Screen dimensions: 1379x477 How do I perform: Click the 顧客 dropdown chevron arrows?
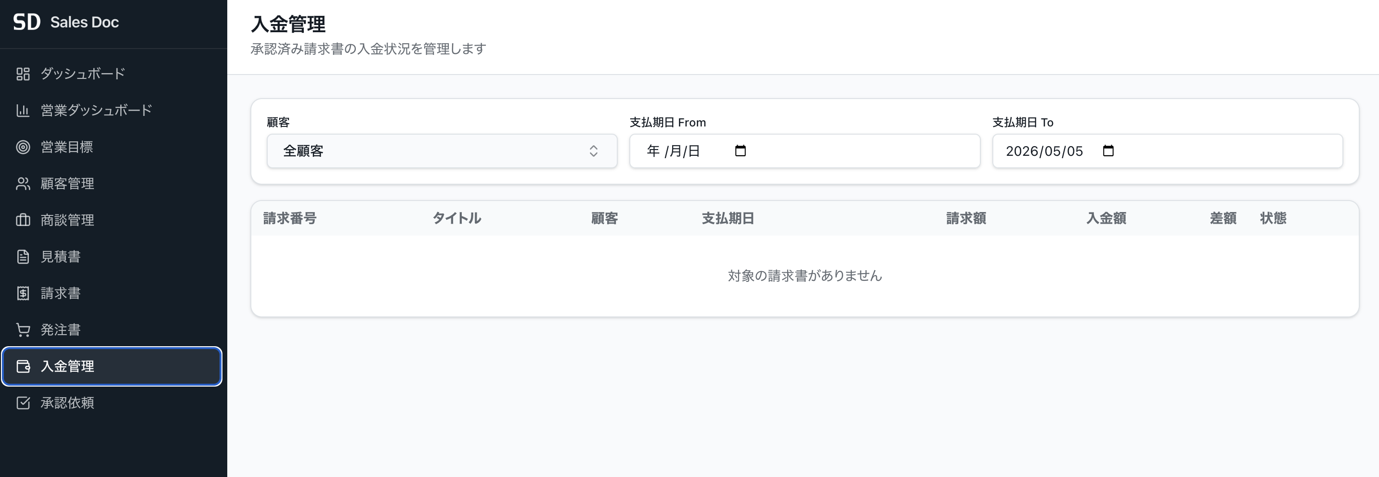[x=593, y=151]
